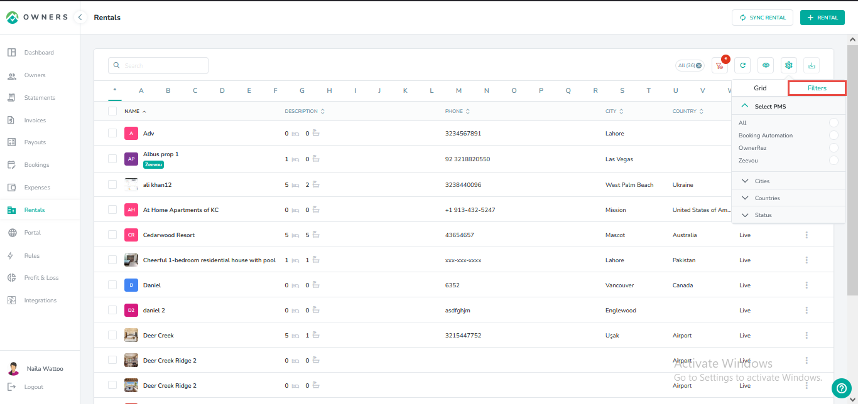The height and width of the screenshot is (404, 858).
Task: Open the Integrations sidebar icon
Action: click(11, 300)
